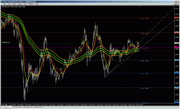Switch to the GBPUSDm,M5 chart tab
This screenshot has height=109, width=180.
point(28,107)
